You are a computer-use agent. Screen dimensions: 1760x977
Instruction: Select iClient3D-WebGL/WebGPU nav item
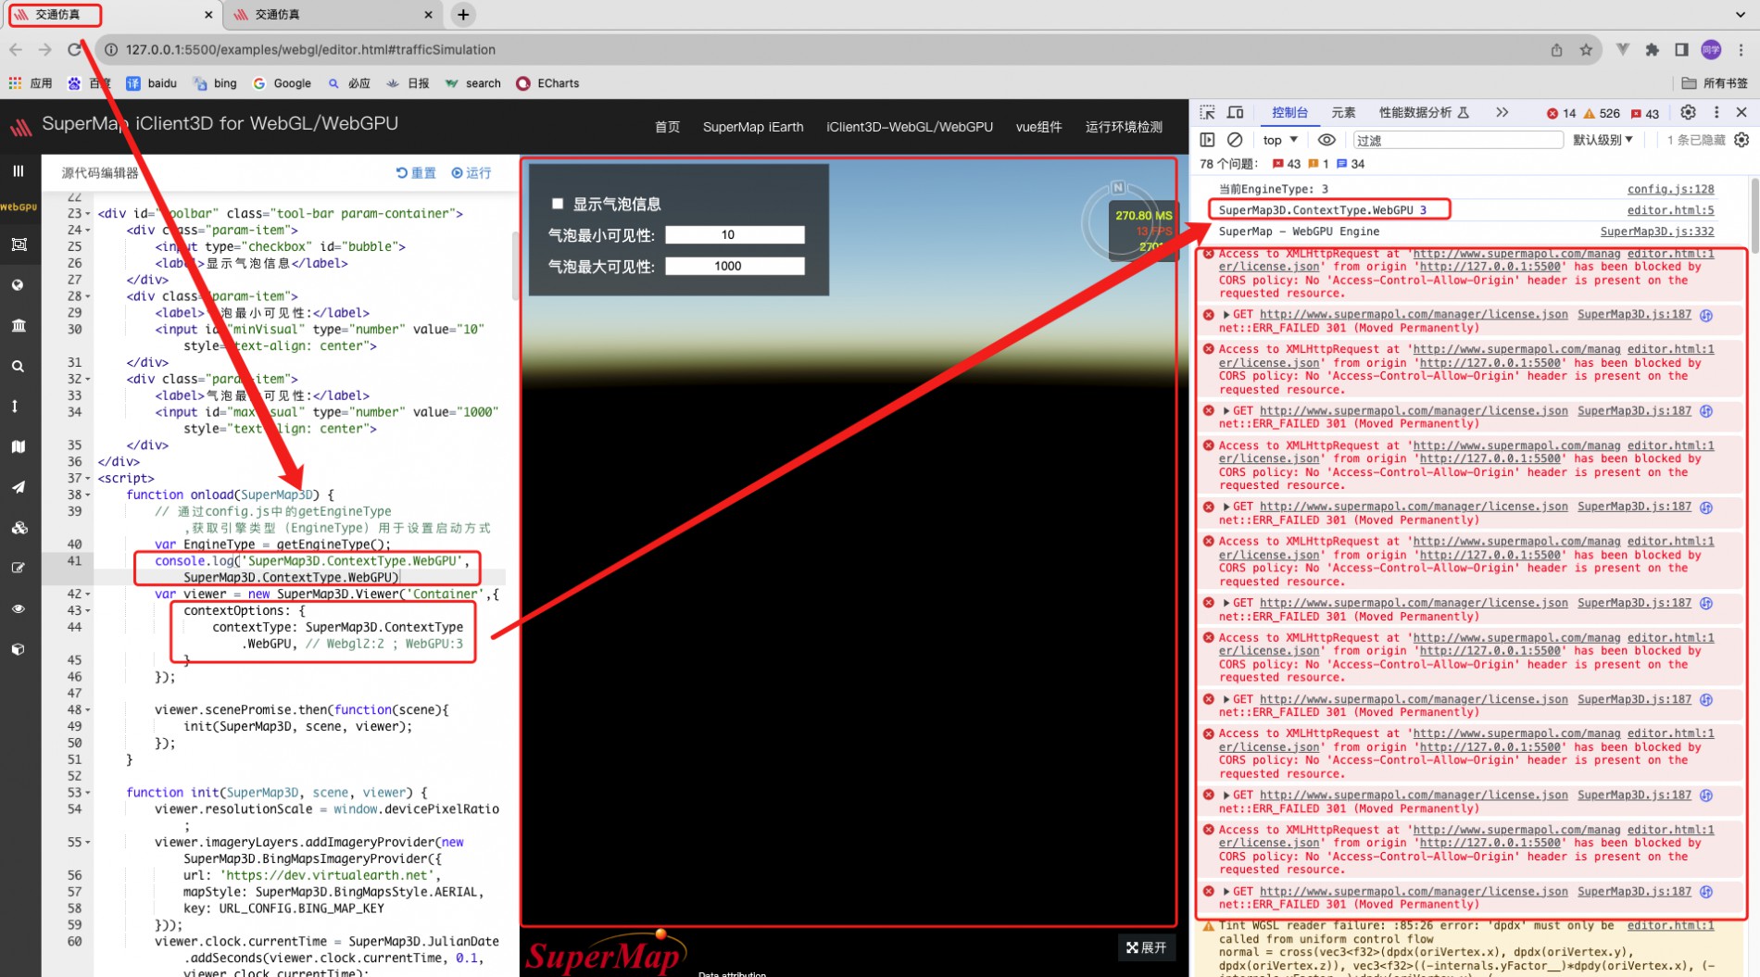click(x=910, y=127)
